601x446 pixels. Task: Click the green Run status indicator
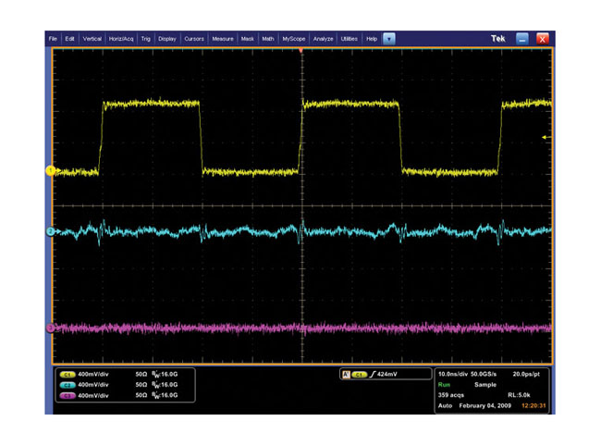click(444, 385)
